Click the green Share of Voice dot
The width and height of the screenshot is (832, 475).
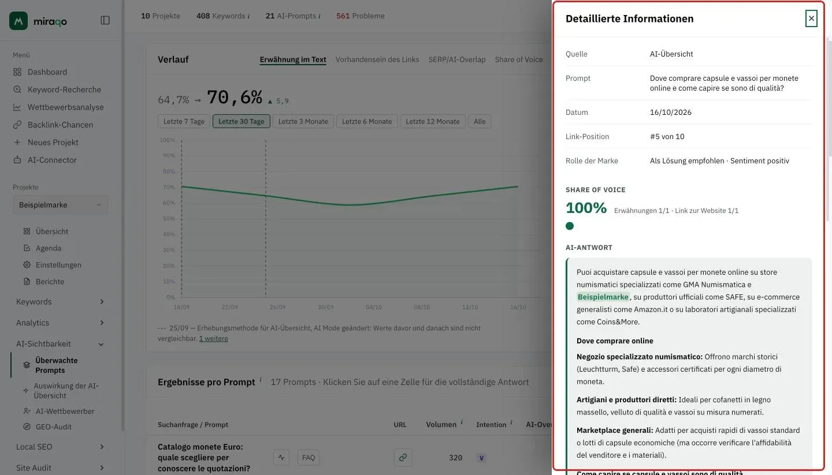point(570,226)
